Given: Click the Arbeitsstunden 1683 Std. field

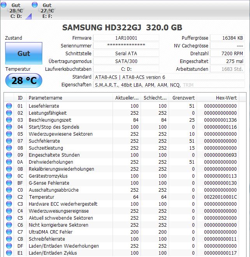Looking at the screenshot, I should click(x=227, y=69).
